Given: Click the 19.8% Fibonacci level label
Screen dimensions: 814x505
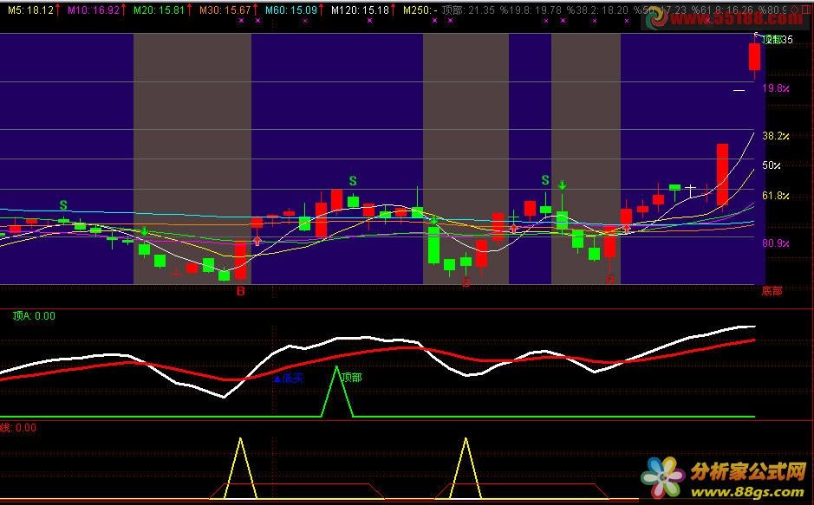Looking at the screenshot, I should click(x=776, y=88).
